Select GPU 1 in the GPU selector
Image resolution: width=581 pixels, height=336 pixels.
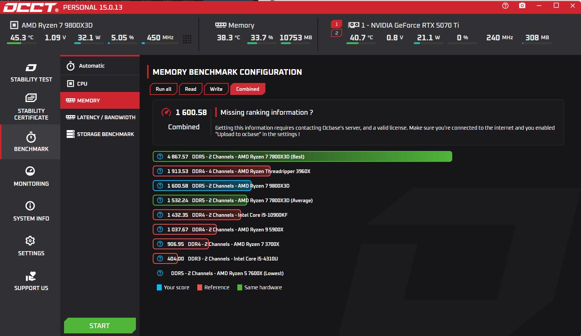pos(337,24)
